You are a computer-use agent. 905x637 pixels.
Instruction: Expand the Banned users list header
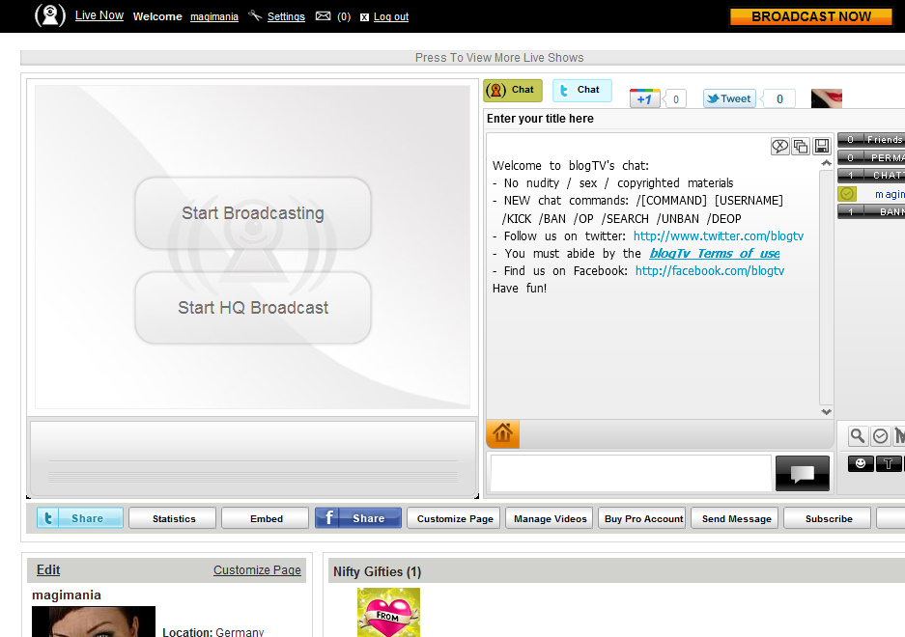(871, 211)
